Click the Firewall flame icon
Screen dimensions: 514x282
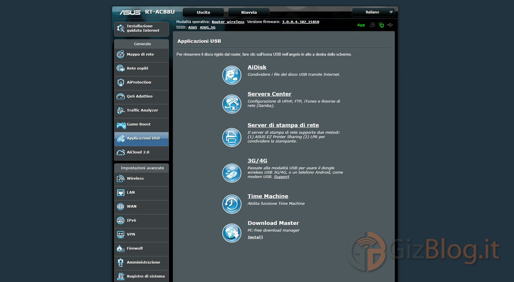click(x=120, y=248)
